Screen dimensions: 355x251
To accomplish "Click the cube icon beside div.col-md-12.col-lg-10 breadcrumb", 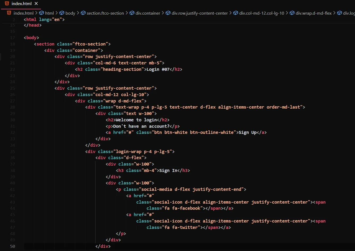I will [x=236, y=13].
